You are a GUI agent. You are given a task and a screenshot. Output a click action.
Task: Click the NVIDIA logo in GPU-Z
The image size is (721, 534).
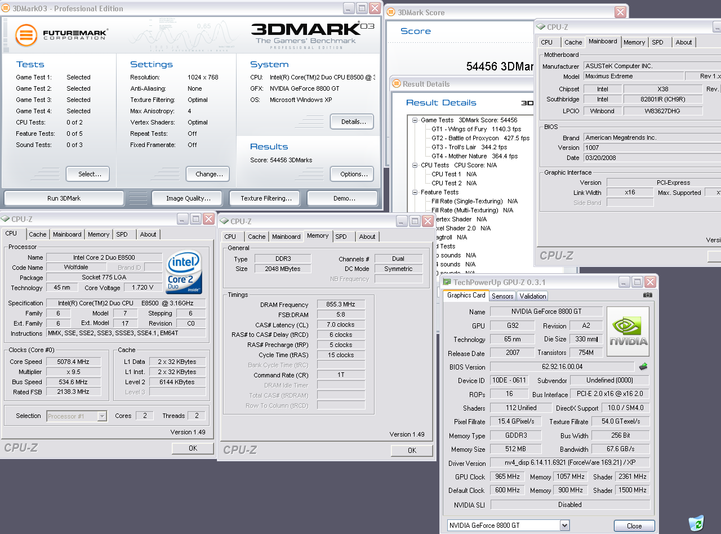pyautogui.click(x=628, y=331)
